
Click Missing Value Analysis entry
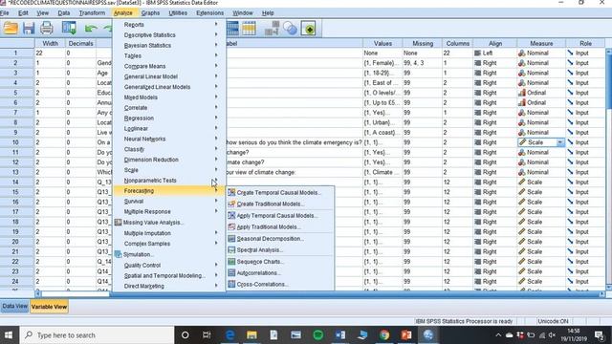tap(169, 223)
